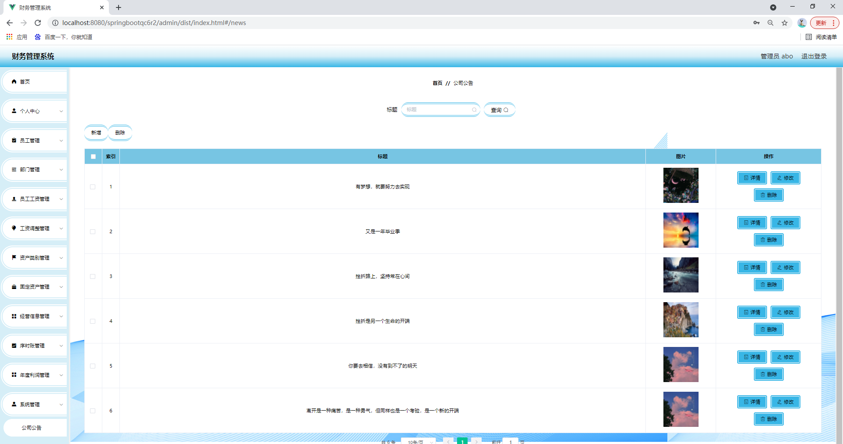The width and height of the screenshot is (843, 444).
Task: Check the checkbox for row 1
Action: 93,187
